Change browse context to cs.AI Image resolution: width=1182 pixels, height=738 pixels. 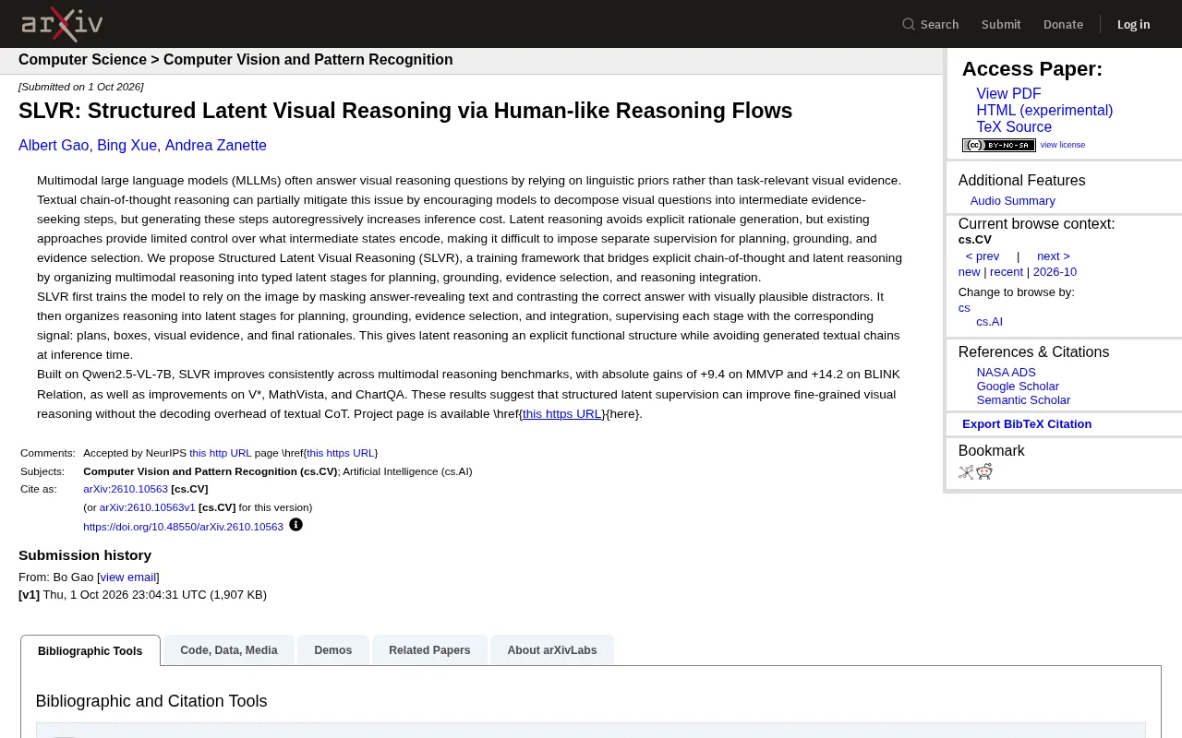click(989, 322)
